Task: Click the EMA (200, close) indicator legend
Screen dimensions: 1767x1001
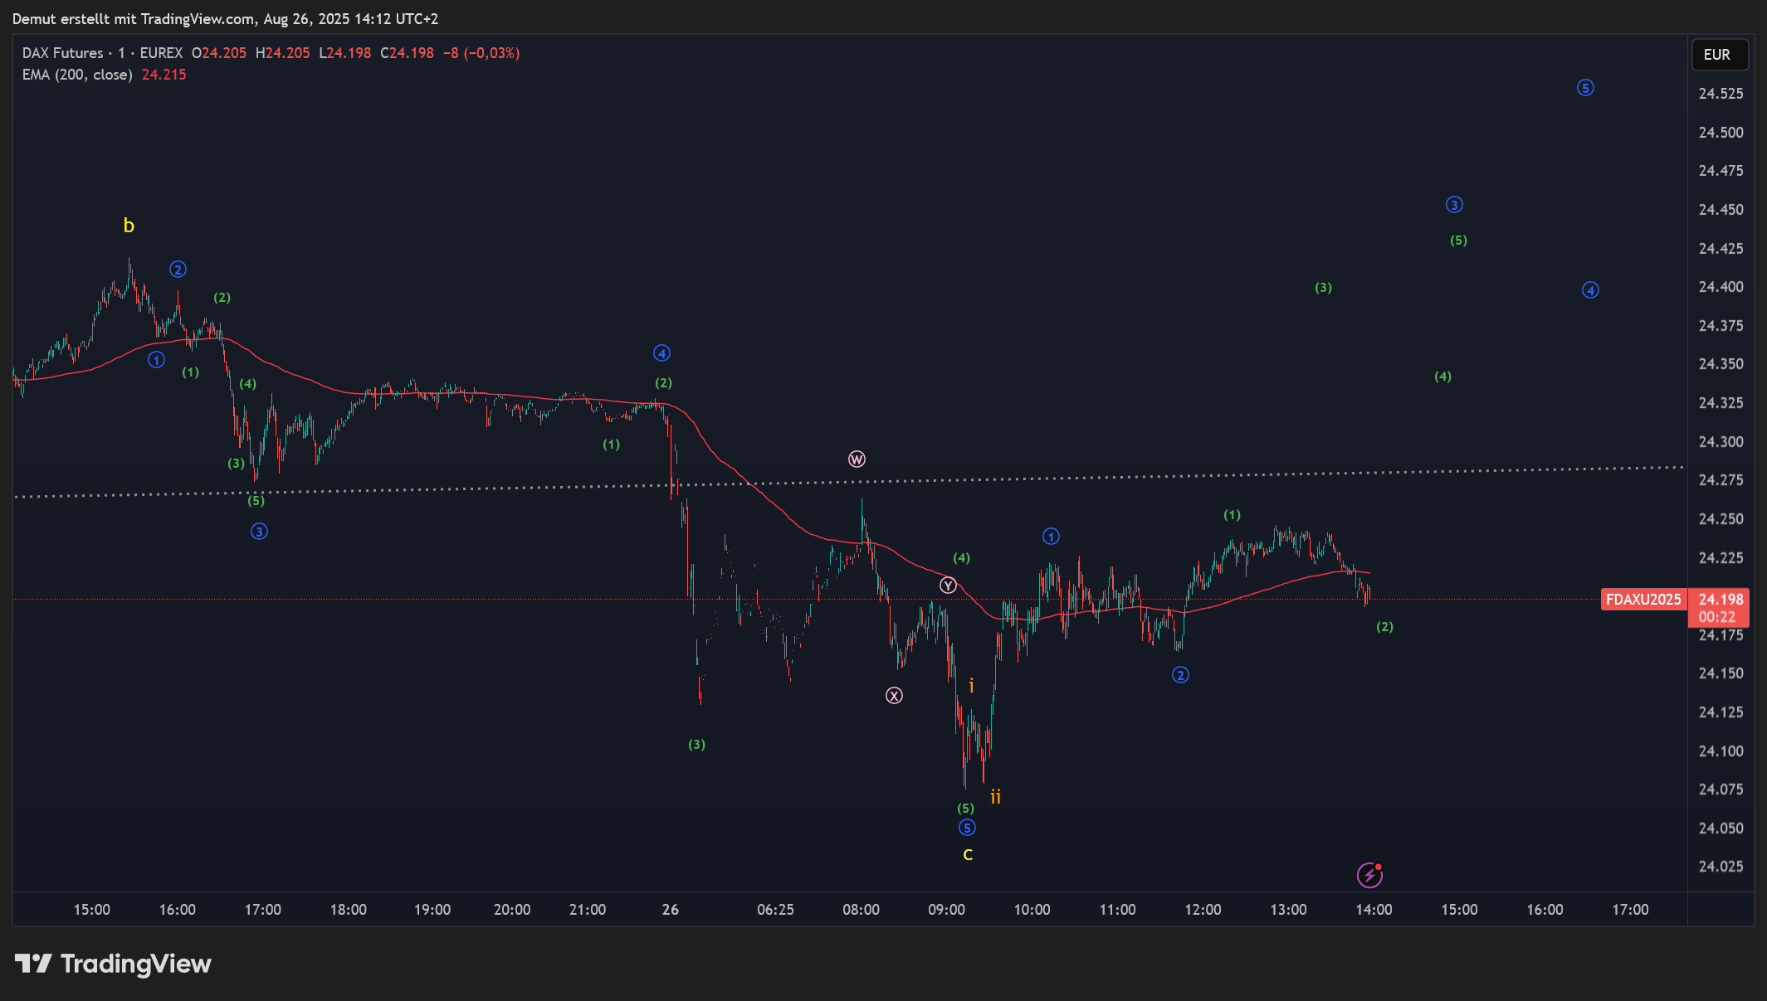Action: pyautogui.click(x=77, y=75)
